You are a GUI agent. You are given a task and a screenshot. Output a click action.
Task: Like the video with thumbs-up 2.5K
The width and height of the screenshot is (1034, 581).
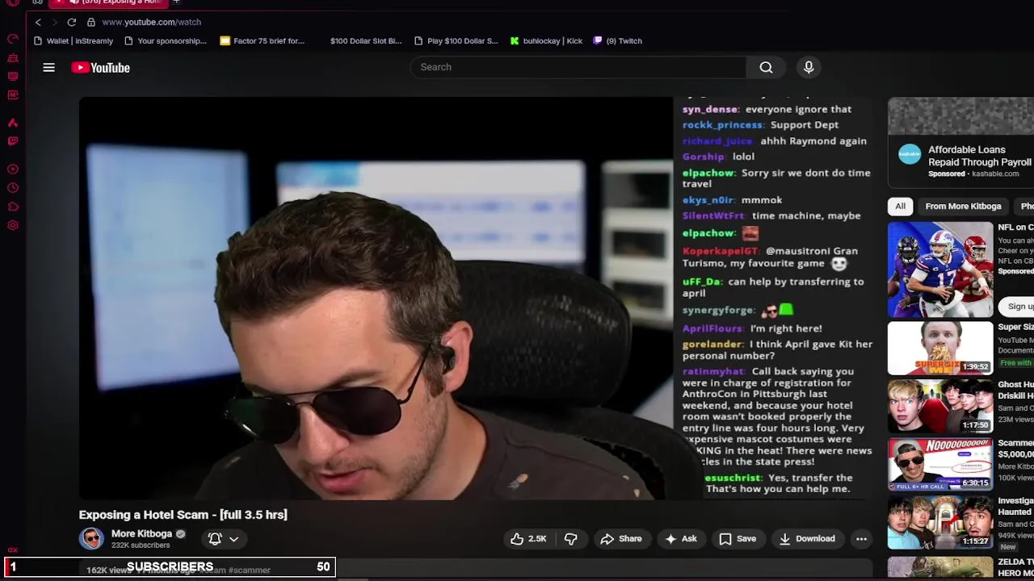(528, 539)
